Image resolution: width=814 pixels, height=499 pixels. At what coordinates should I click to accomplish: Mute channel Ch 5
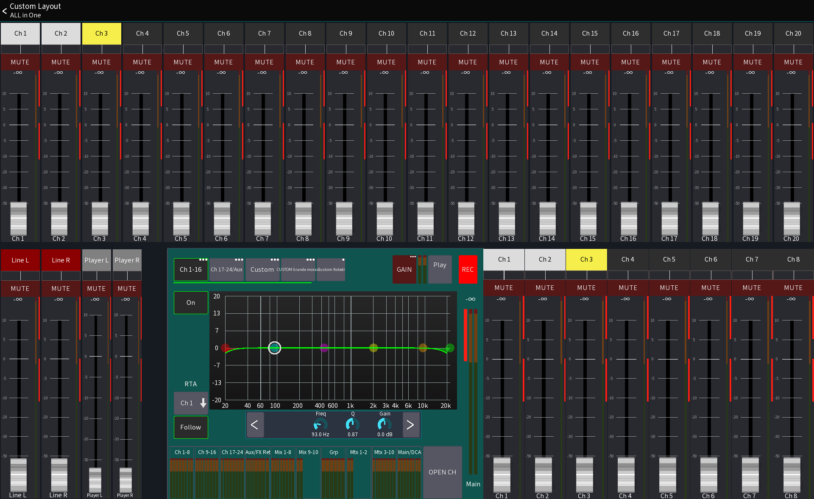(183, 62)
